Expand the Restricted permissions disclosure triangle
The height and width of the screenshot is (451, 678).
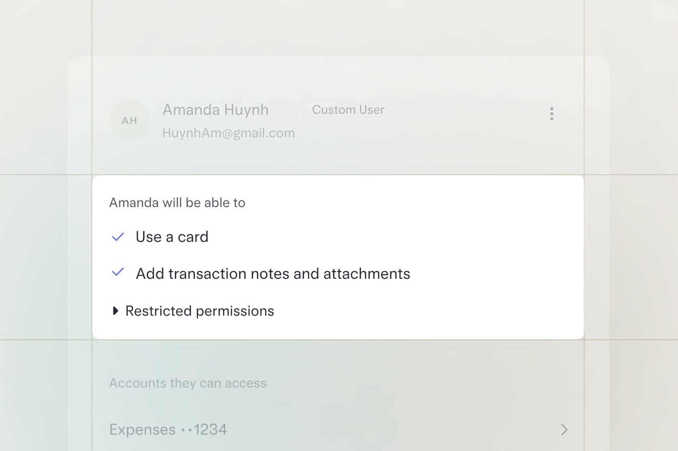115,311
